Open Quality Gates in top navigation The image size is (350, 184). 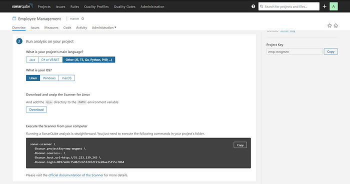(124, 6)
